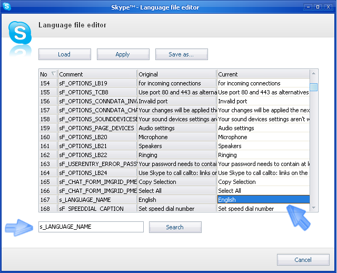The image size is (337, 273).
Task: Select Current cell 'Ringing'
Action: click(263, 155)
